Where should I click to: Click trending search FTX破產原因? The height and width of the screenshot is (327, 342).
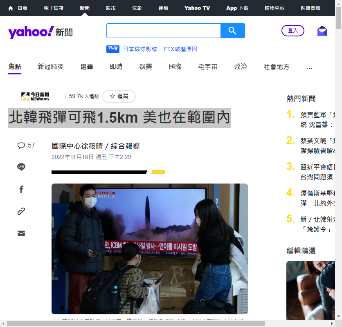point(180,49)
